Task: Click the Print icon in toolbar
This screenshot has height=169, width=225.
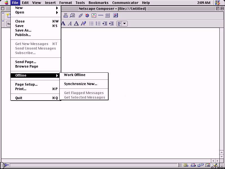Action: click(66, 15)
